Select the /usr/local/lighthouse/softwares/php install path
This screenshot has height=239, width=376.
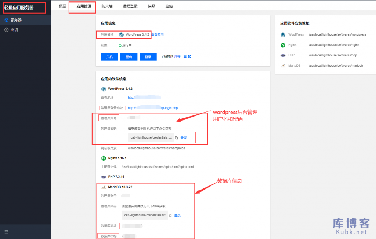(333, 55)
